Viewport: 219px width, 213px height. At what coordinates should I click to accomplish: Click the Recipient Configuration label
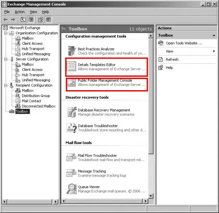click(x=34, y=85)
